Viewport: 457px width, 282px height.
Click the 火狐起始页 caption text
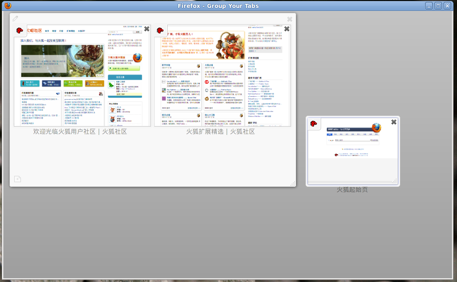point(352,190)
